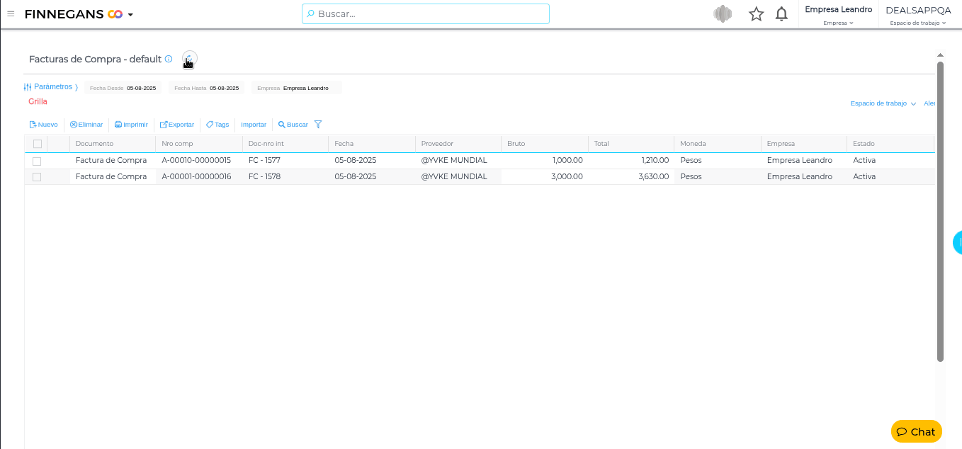The height and width of the screenshot is (449, 962).
Task: Click the info icon beside the title
Action: coord(169,59)
